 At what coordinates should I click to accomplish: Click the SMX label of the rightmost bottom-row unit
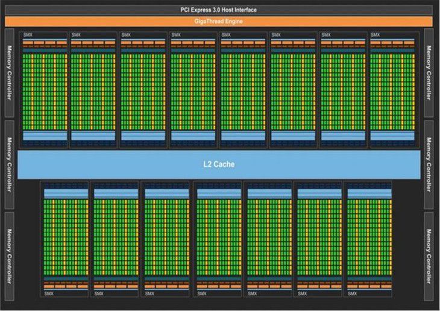click(x=352, y=294)
